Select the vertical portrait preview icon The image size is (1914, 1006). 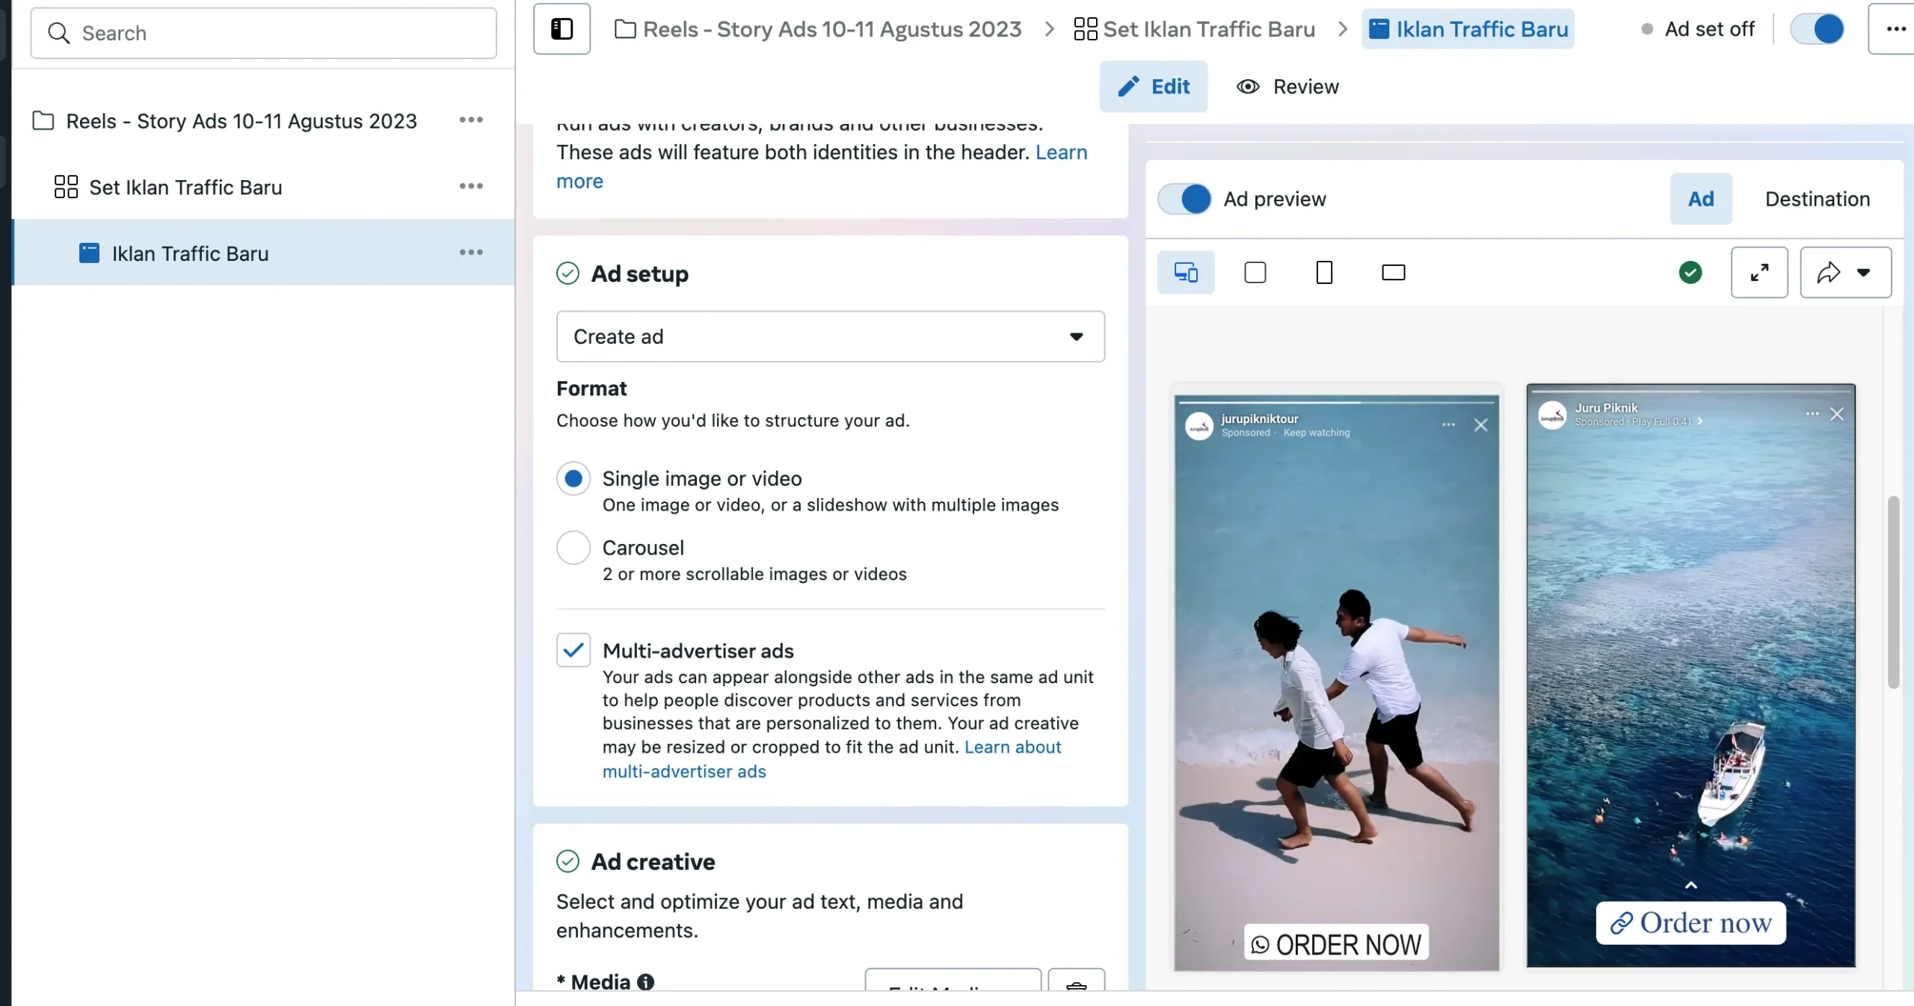(x=1323, y=273)
